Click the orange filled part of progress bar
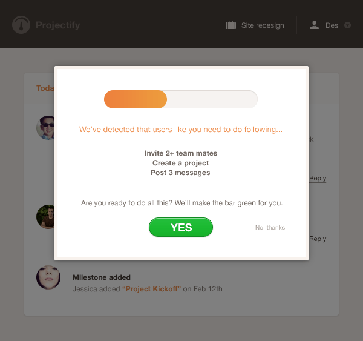Screen dimensions: 363x341 [x=135, y=99]
